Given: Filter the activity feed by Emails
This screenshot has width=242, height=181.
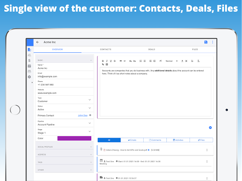Looking at the screenshot, I should (132, 140).
